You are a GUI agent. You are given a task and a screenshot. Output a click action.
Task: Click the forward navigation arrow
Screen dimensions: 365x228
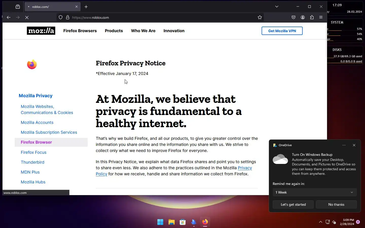(18, 17)
